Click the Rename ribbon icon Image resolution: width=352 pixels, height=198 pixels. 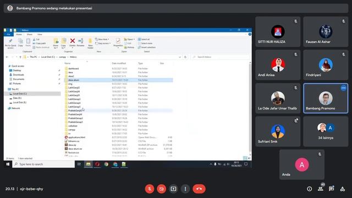81,43
